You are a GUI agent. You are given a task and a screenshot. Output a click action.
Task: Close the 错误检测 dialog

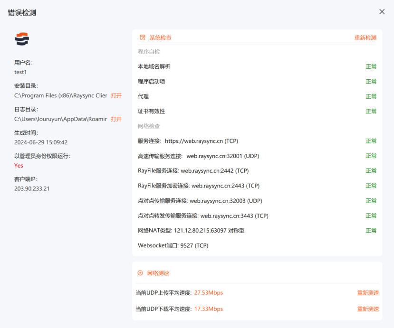pos(382,12)
